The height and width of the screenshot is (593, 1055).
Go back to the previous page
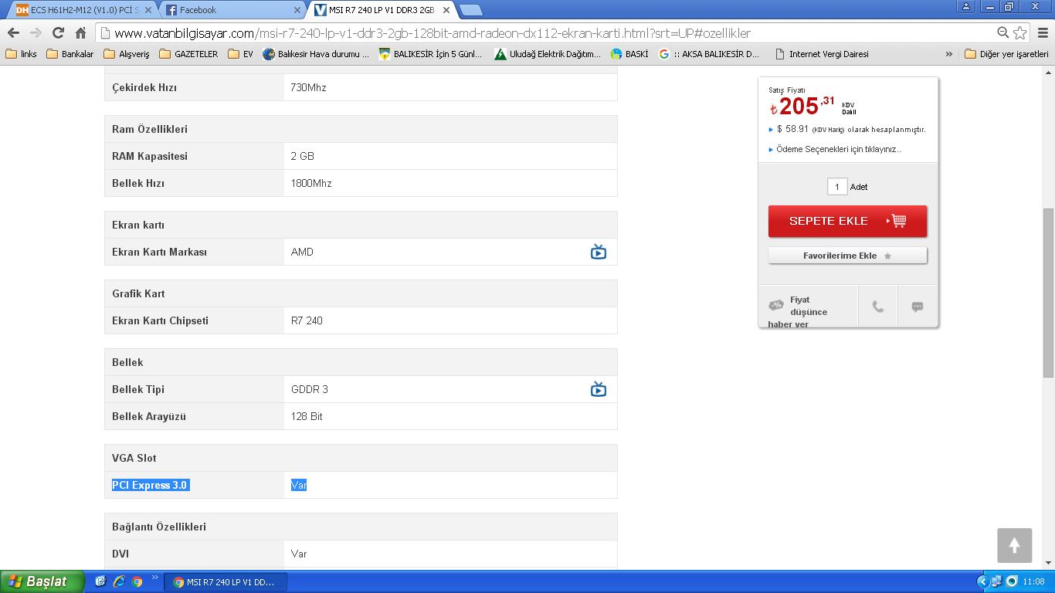click(13, 33)
